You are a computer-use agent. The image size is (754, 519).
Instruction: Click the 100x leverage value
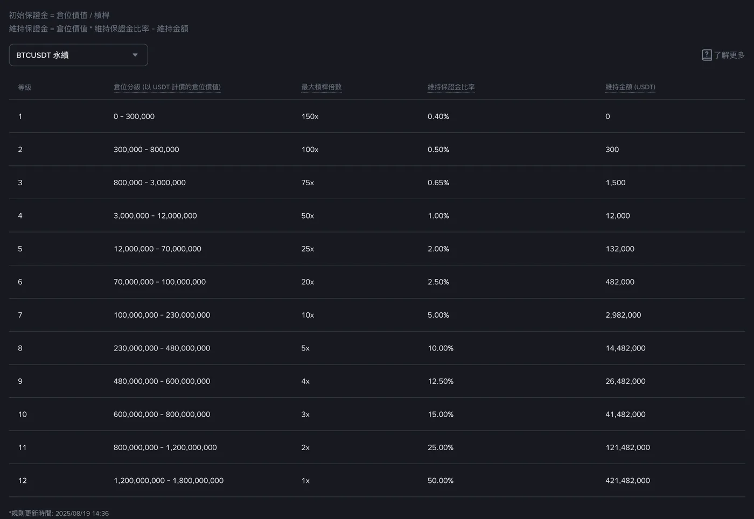(x=310, y=150)
